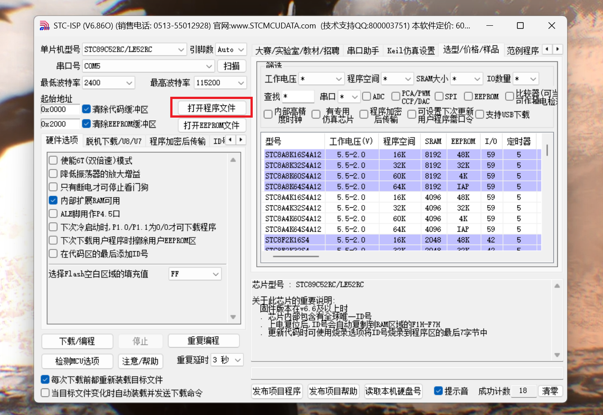The width and height of the screenshot is (603, 415).
Task: Switch to 大赛/实验室/教材/招聘 tab
Action: (x=297, y=51)
